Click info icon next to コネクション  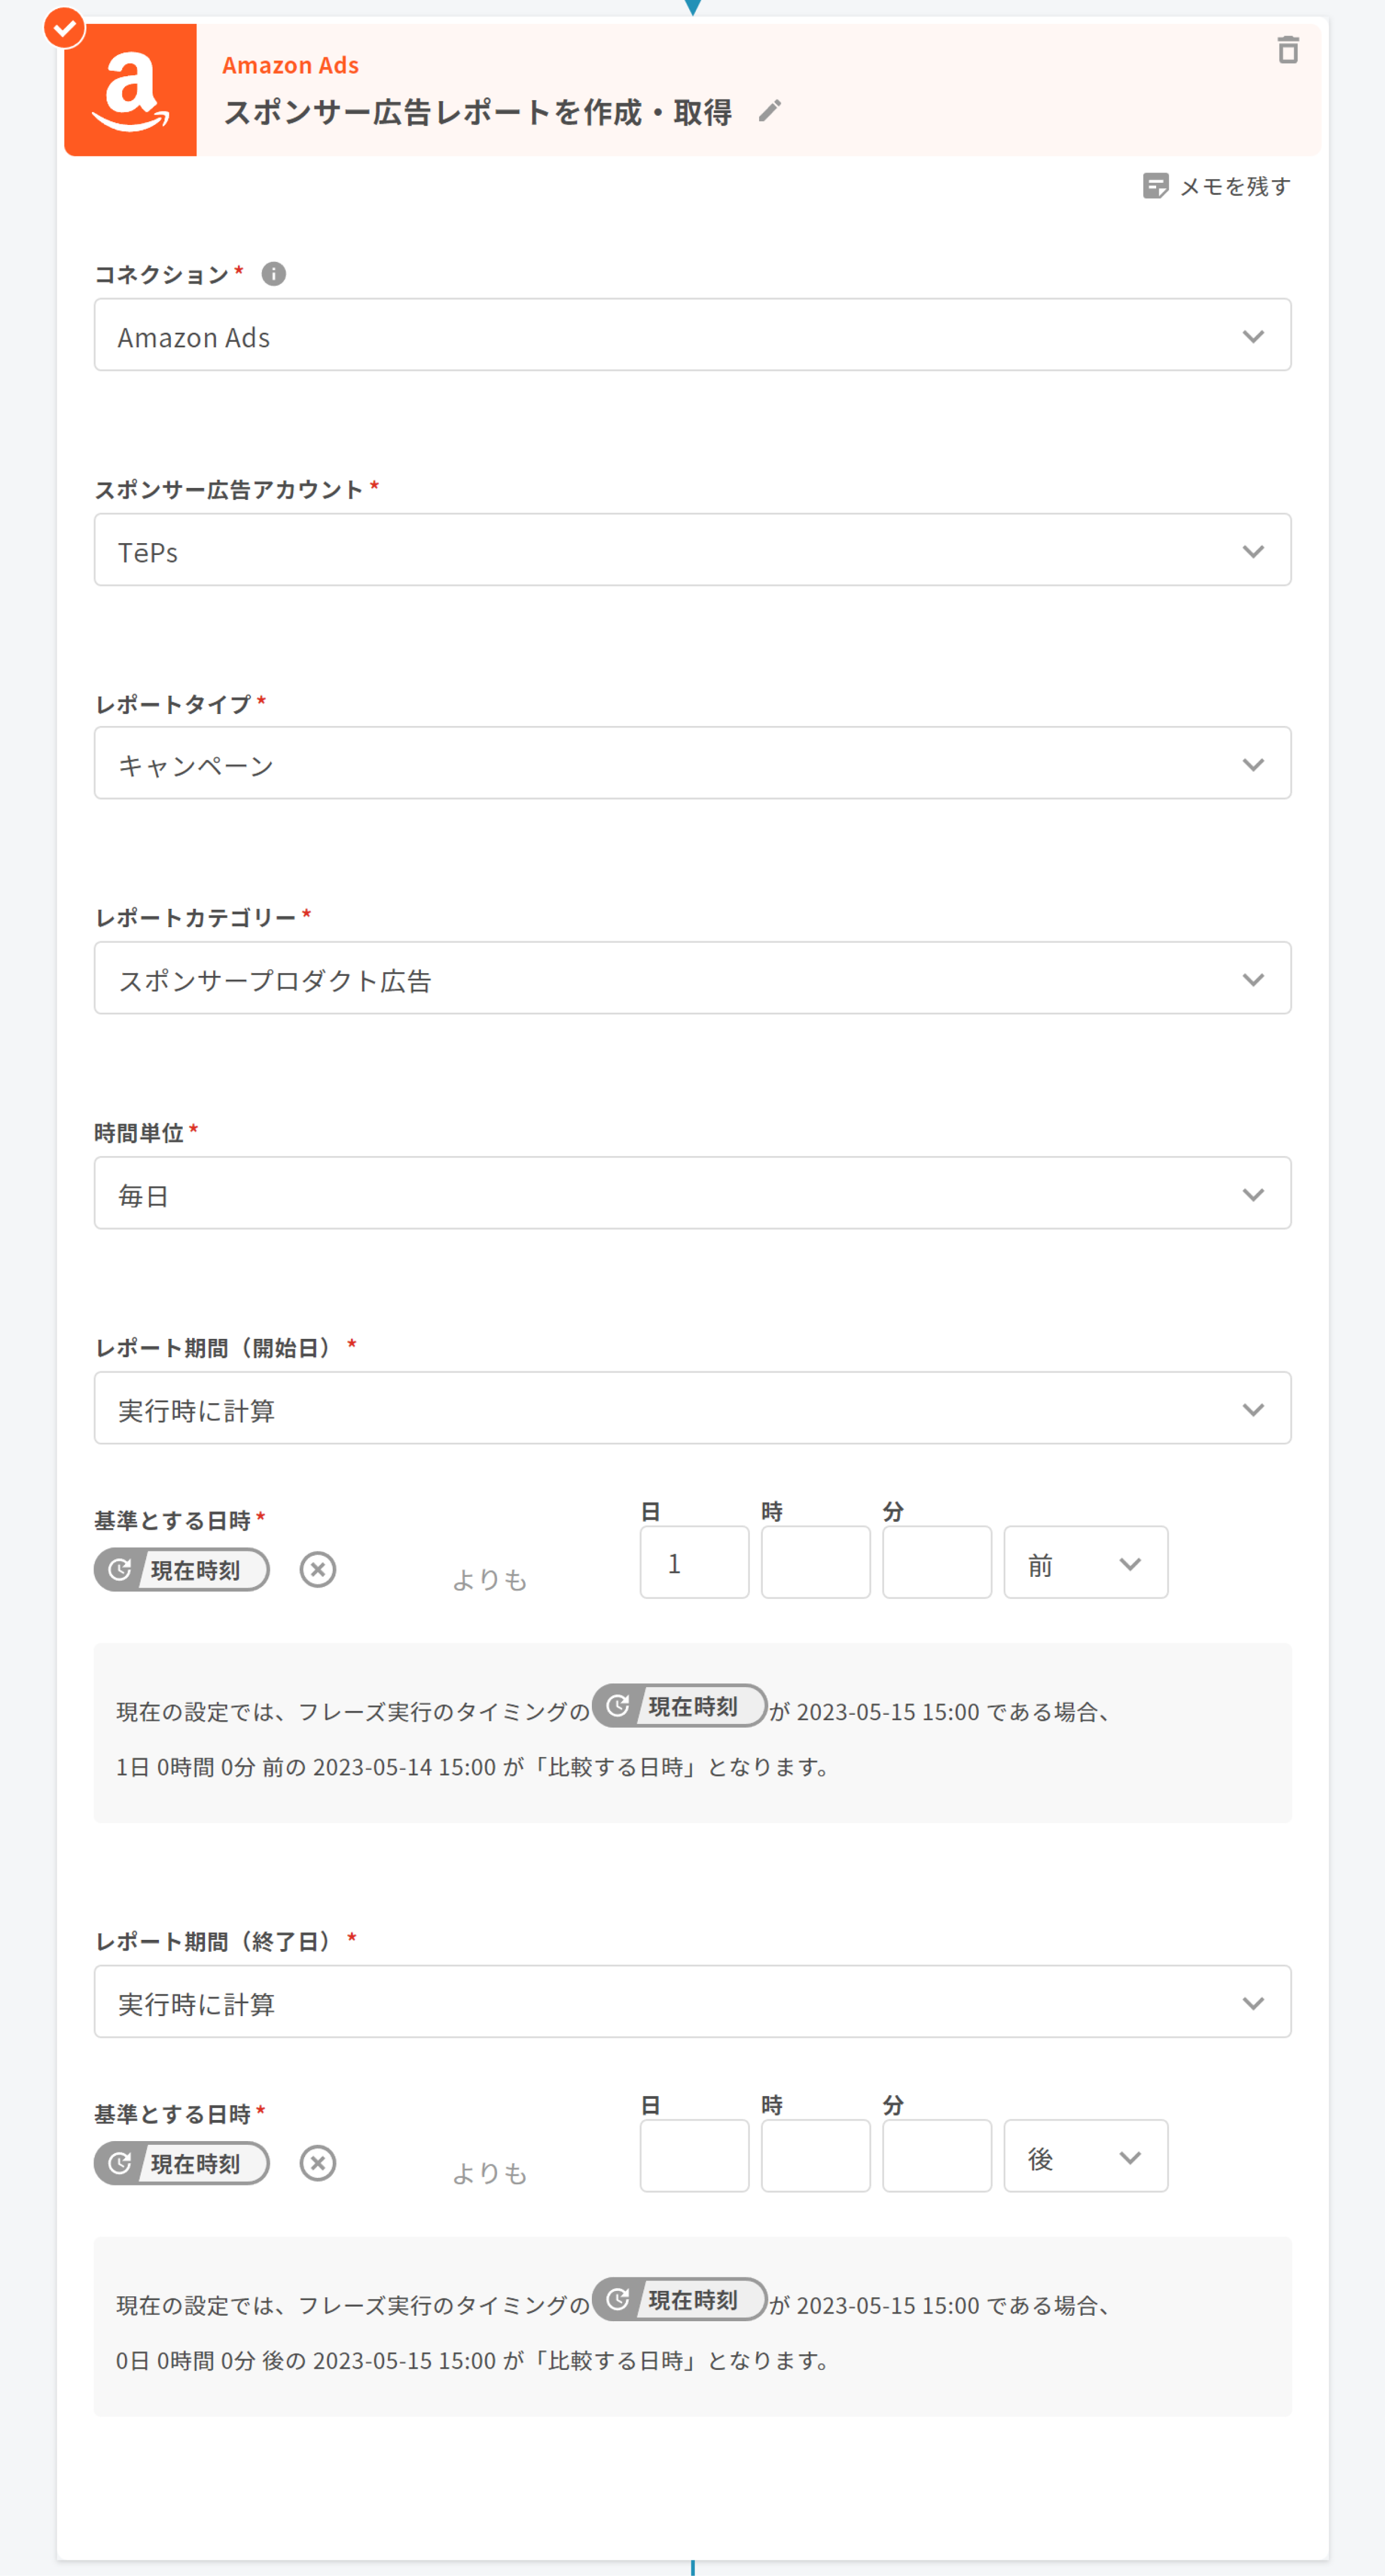coord(273,274)
